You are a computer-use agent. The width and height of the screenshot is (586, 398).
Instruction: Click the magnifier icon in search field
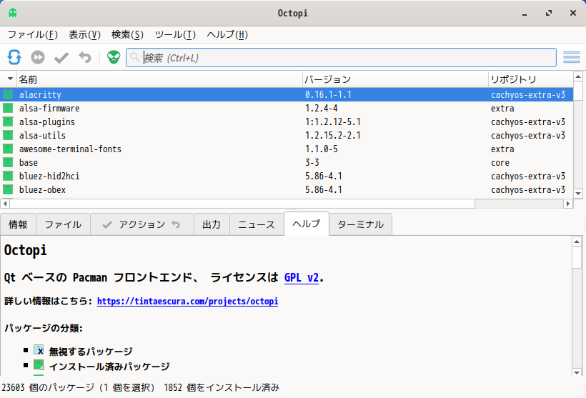click(134, 57)
